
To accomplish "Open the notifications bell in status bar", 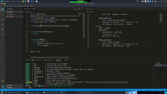I will [165, 90].
